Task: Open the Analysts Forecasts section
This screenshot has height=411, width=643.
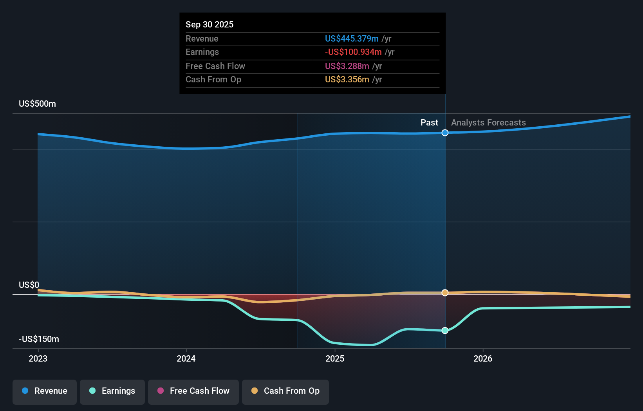Action: click(488, 122)
